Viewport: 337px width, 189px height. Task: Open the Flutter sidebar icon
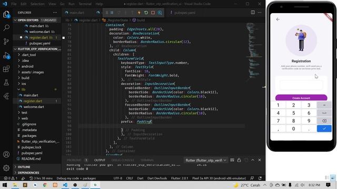(x=6, y=96)
